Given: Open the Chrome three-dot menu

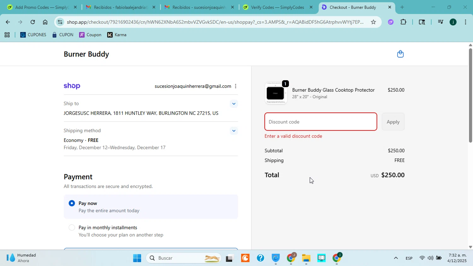Looking at the screenshot, I should point(465,22).
